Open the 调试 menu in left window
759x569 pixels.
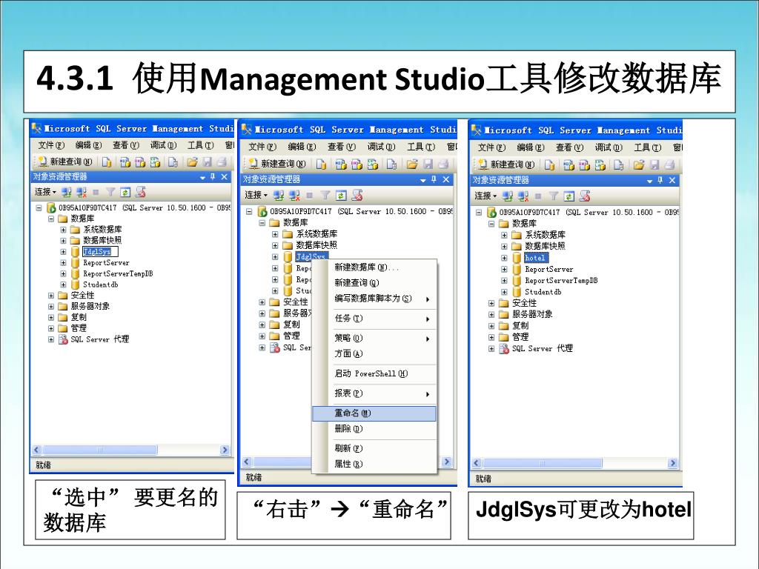coord(163,145)
